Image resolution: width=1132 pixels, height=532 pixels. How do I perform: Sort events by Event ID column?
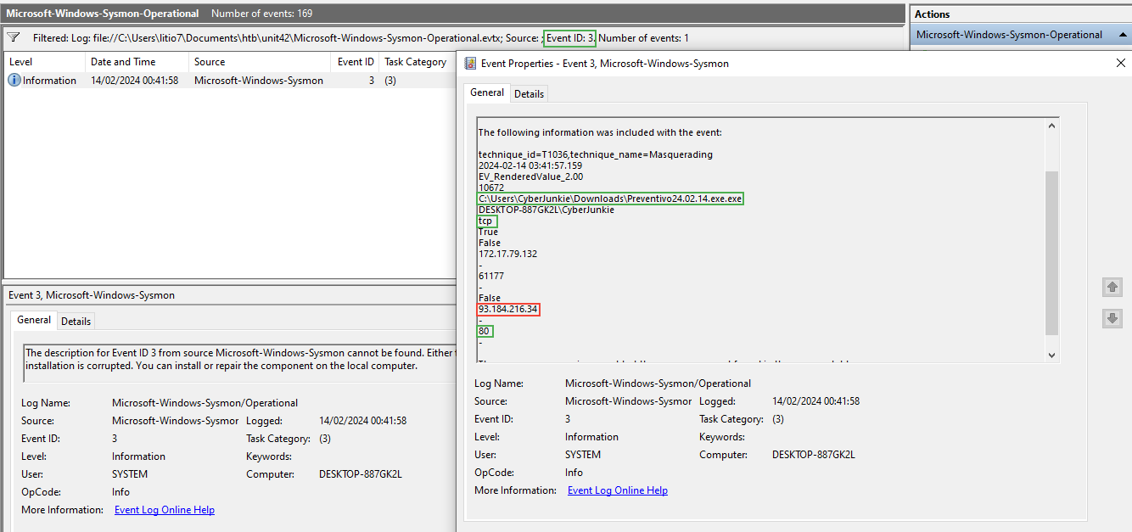click(355, 62)
